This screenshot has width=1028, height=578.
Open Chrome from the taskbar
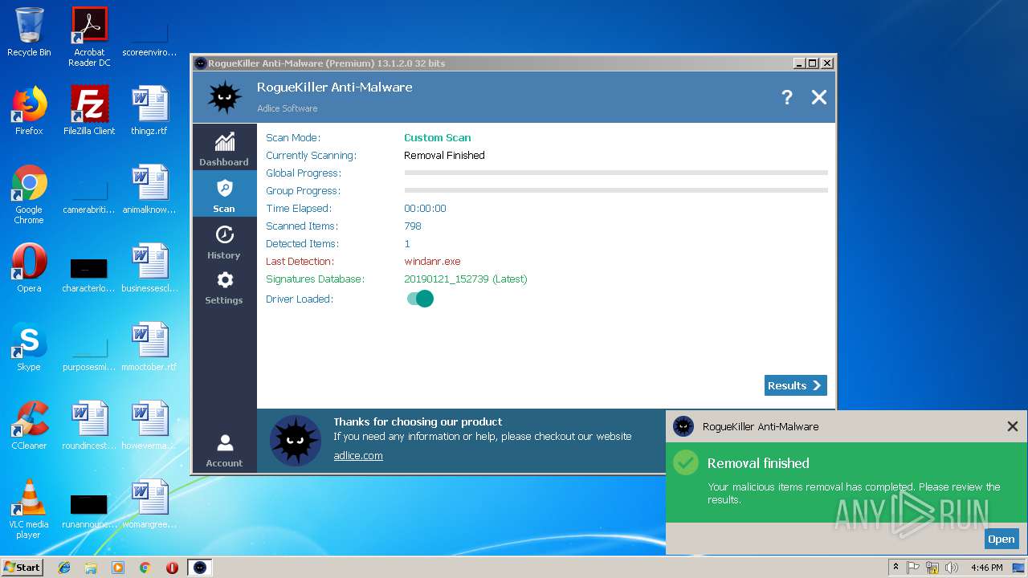(145, 568)
